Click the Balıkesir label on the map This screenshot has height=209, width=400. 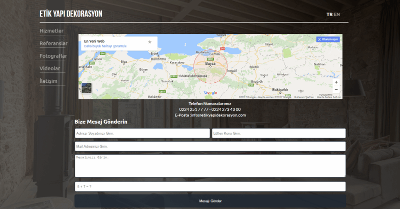point(154,97)
